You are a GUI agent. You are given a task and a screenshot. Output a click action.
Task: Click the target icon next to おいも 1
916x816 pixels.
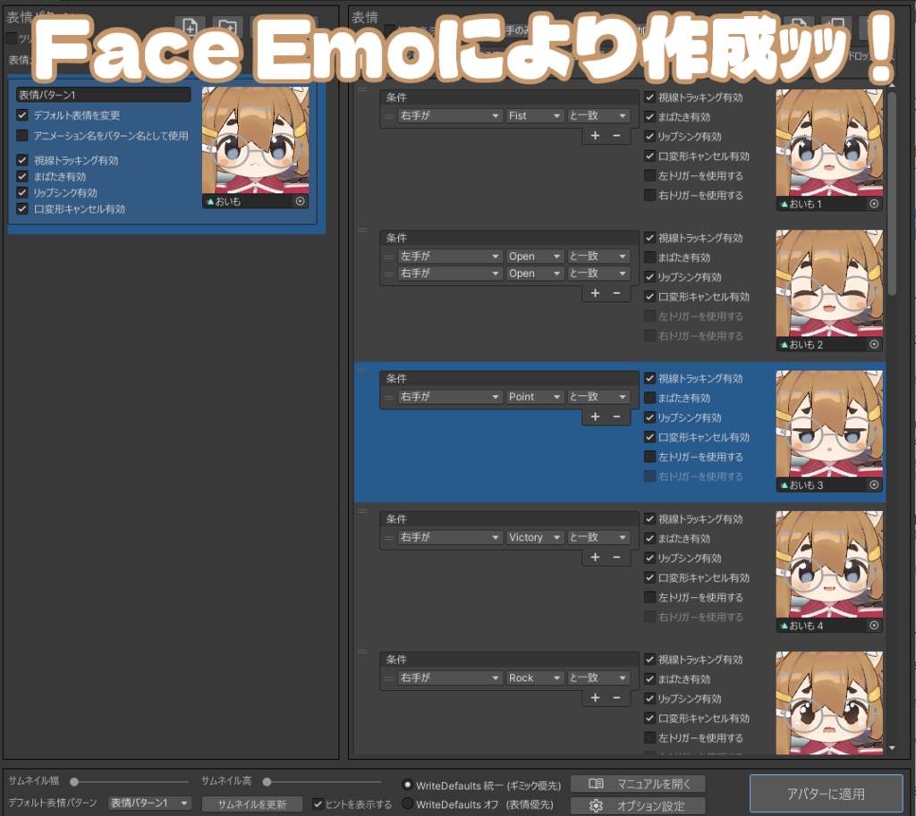click(x=874, y=204)
